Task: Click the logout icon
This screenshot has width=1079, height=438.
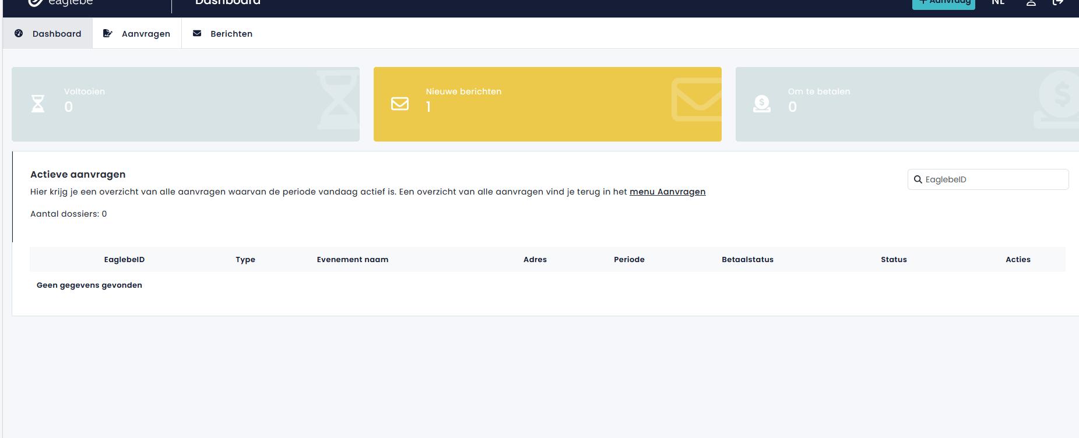Action: point(1057,3)
